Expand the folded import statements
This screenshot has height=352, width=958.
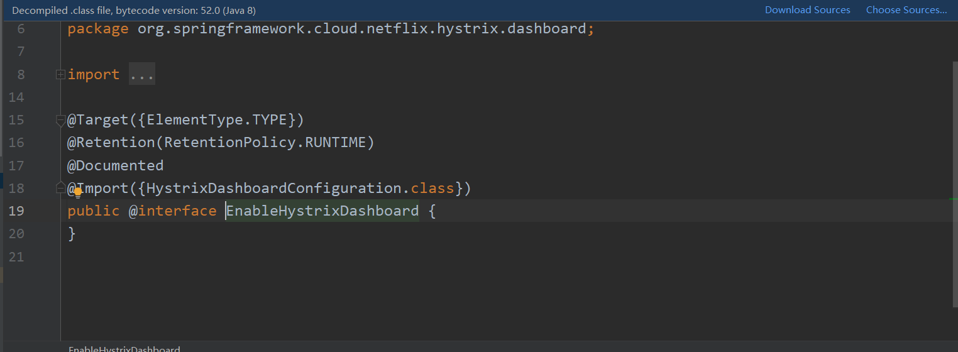coord(60,74)
